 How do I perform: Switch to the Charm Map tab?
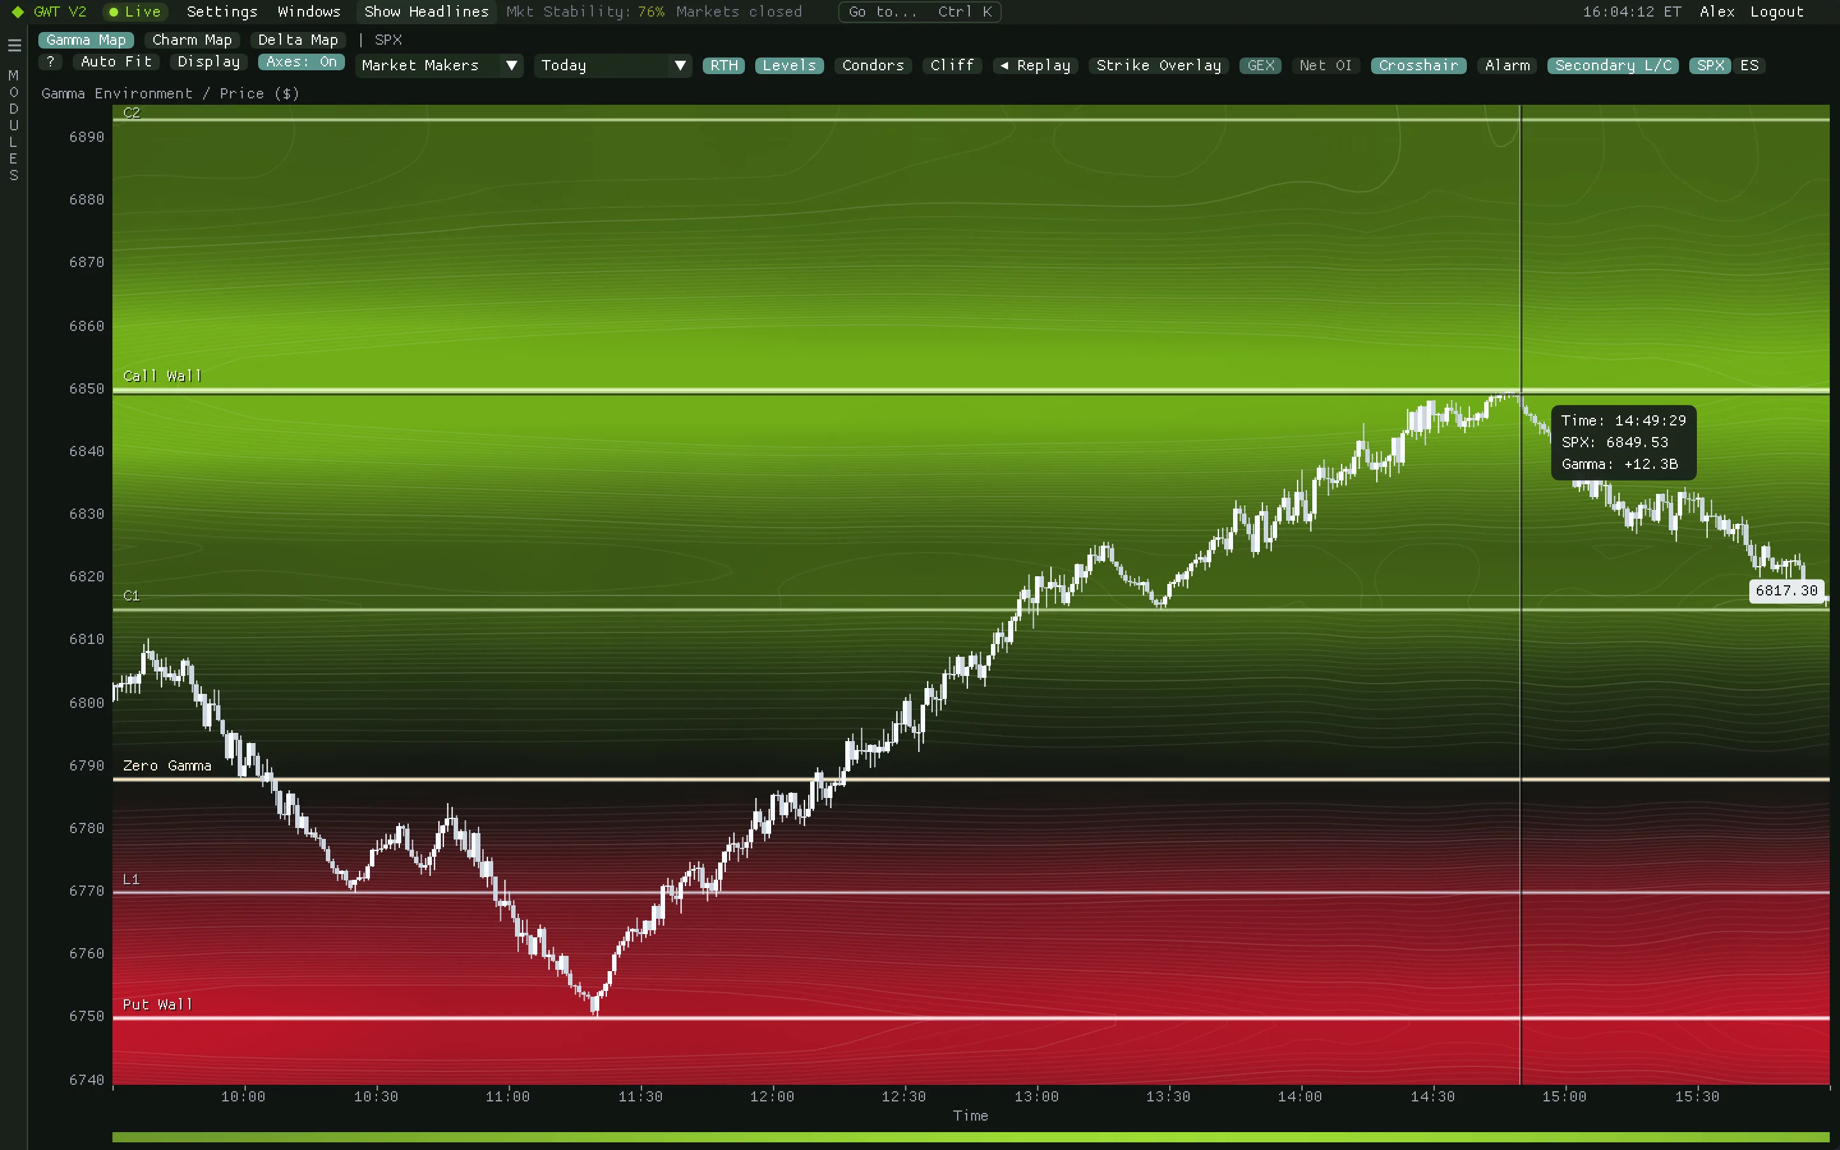coord(192,40)
